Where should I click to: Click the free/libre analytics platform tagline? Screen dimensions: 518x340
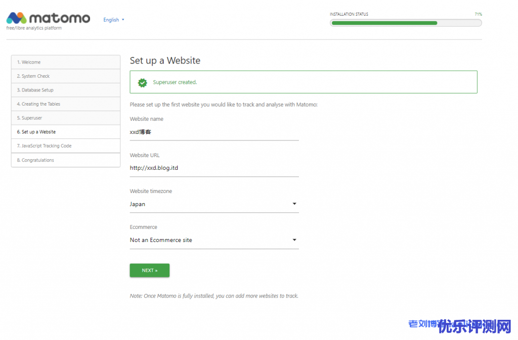click(34, 28)
